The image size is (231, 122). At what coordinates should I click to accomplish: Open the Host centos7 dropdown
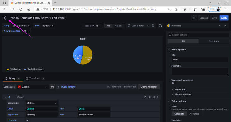[48, 26]
